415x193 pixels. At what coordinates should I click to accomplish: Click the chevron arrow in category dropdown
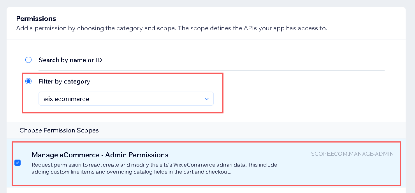(207, 99)
